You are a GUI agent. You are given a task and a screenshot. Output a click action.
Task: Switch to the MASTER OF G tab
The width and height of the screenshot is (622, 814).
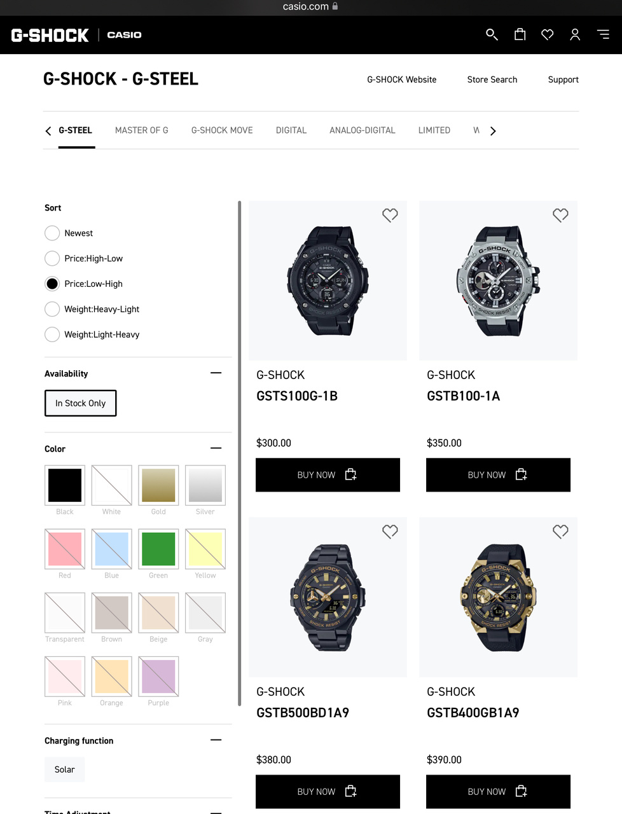point(142,130)
